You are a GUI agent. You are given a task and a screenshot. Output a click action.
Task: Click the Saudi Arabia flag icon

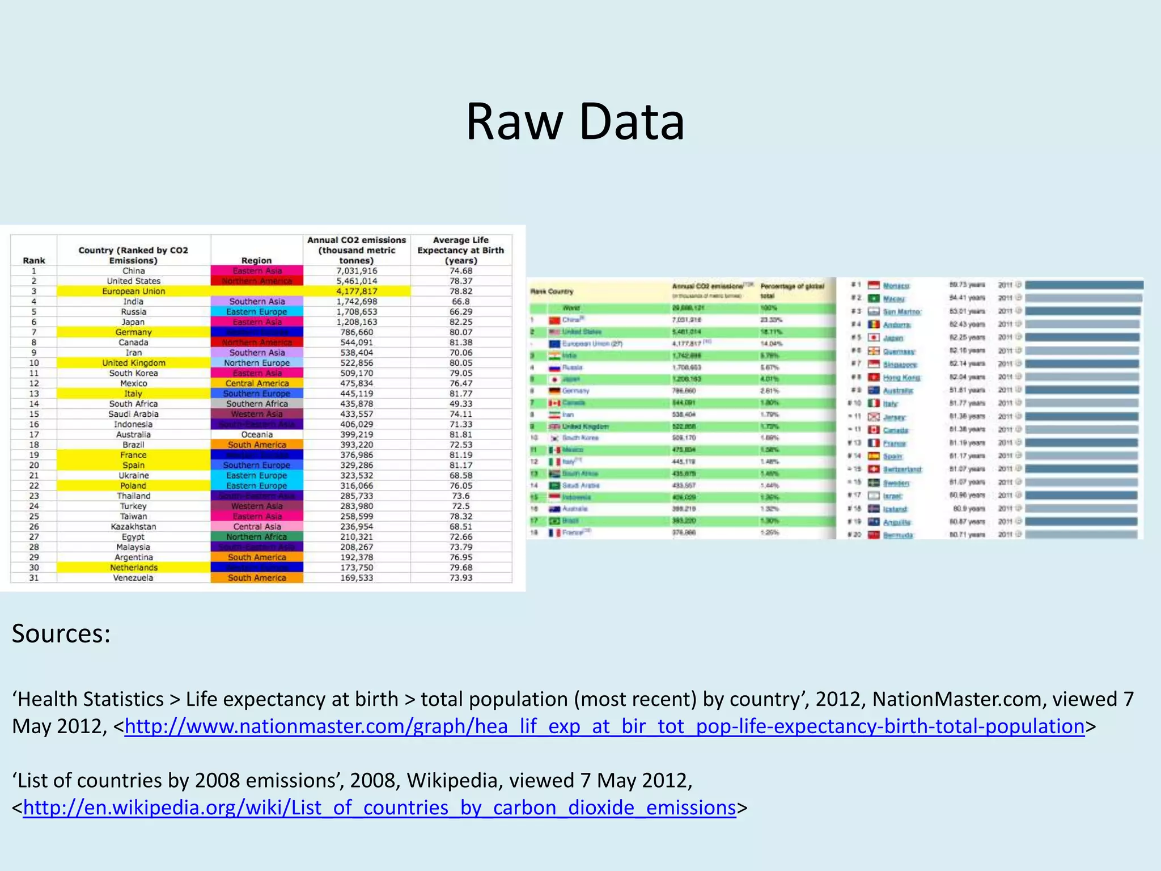554,485
